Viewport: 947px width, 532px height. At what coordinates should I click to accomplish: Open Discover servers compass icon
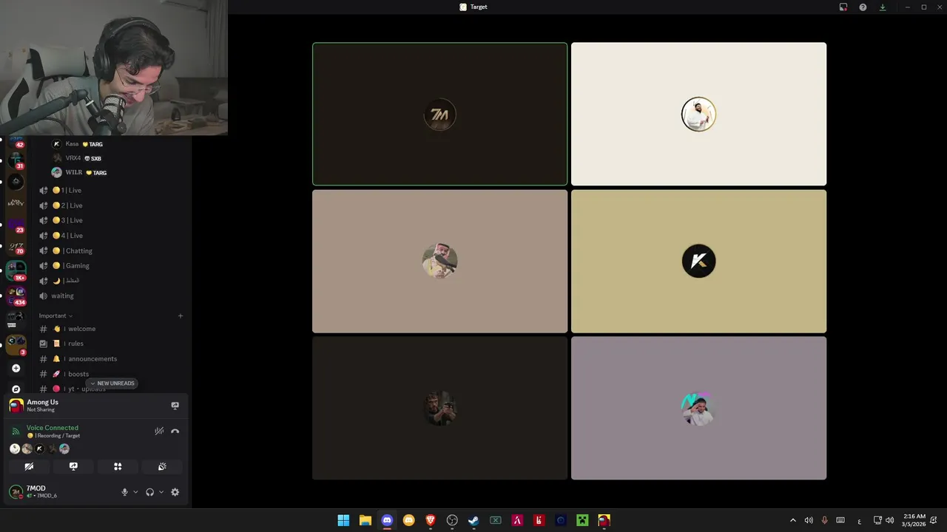16,389
